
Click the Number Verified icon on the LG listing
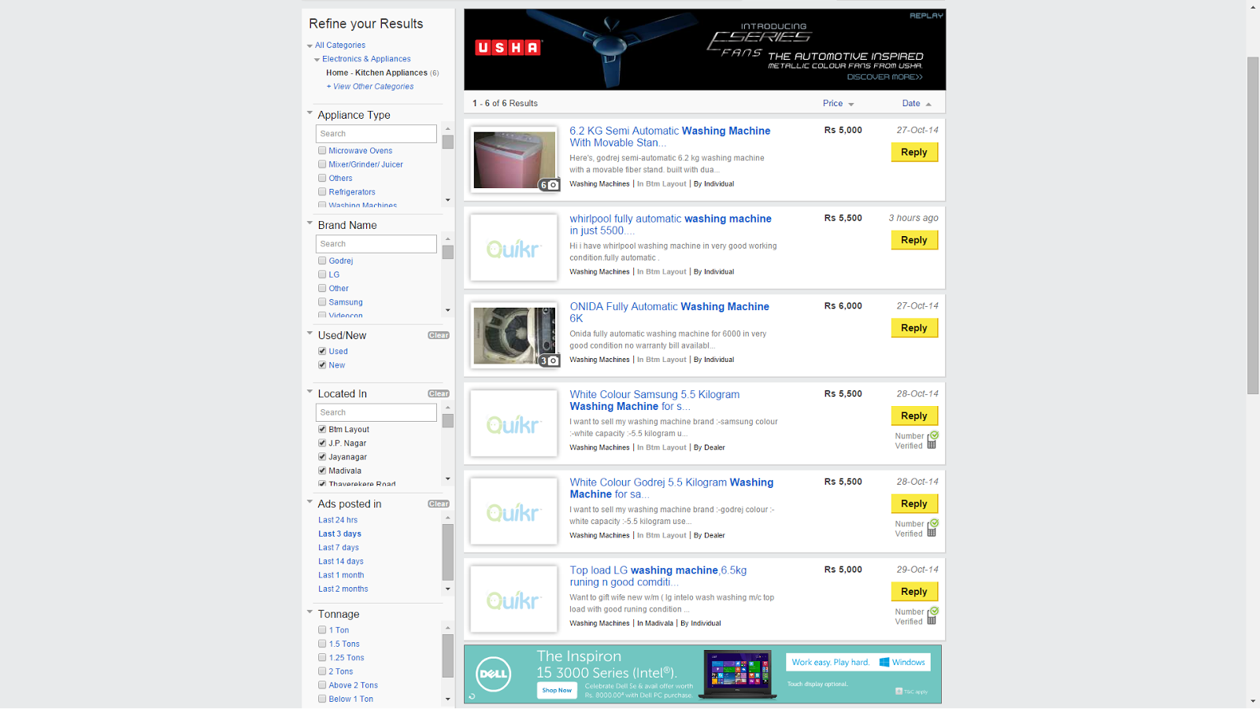(x=932, y=616)
